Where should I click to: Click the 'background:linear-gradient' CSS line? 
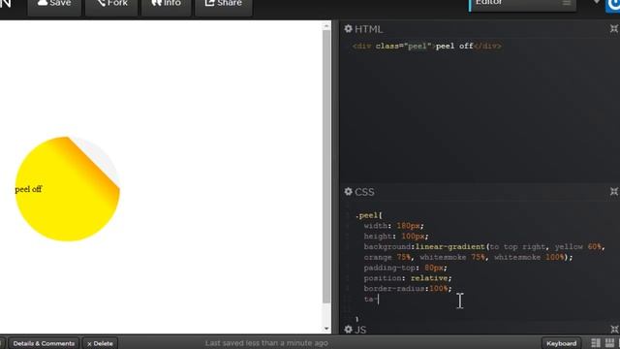484,247
